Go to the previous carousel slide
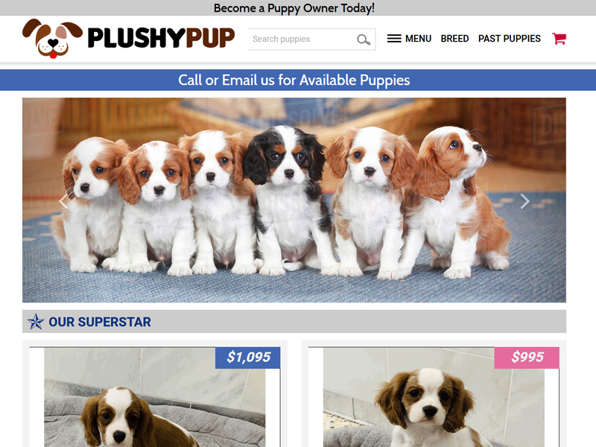Viewport: 596px width, 447px height. 63,201
